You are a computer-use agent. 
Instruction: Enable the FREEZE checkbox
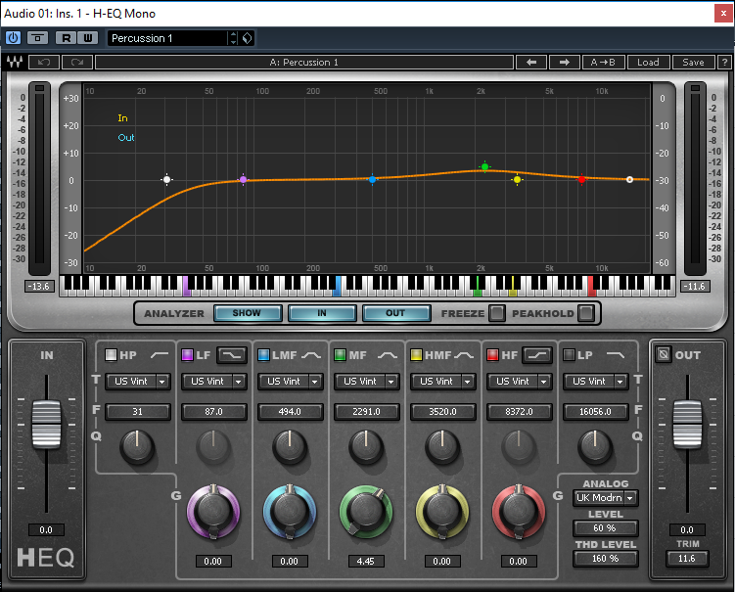pos(497,313)
